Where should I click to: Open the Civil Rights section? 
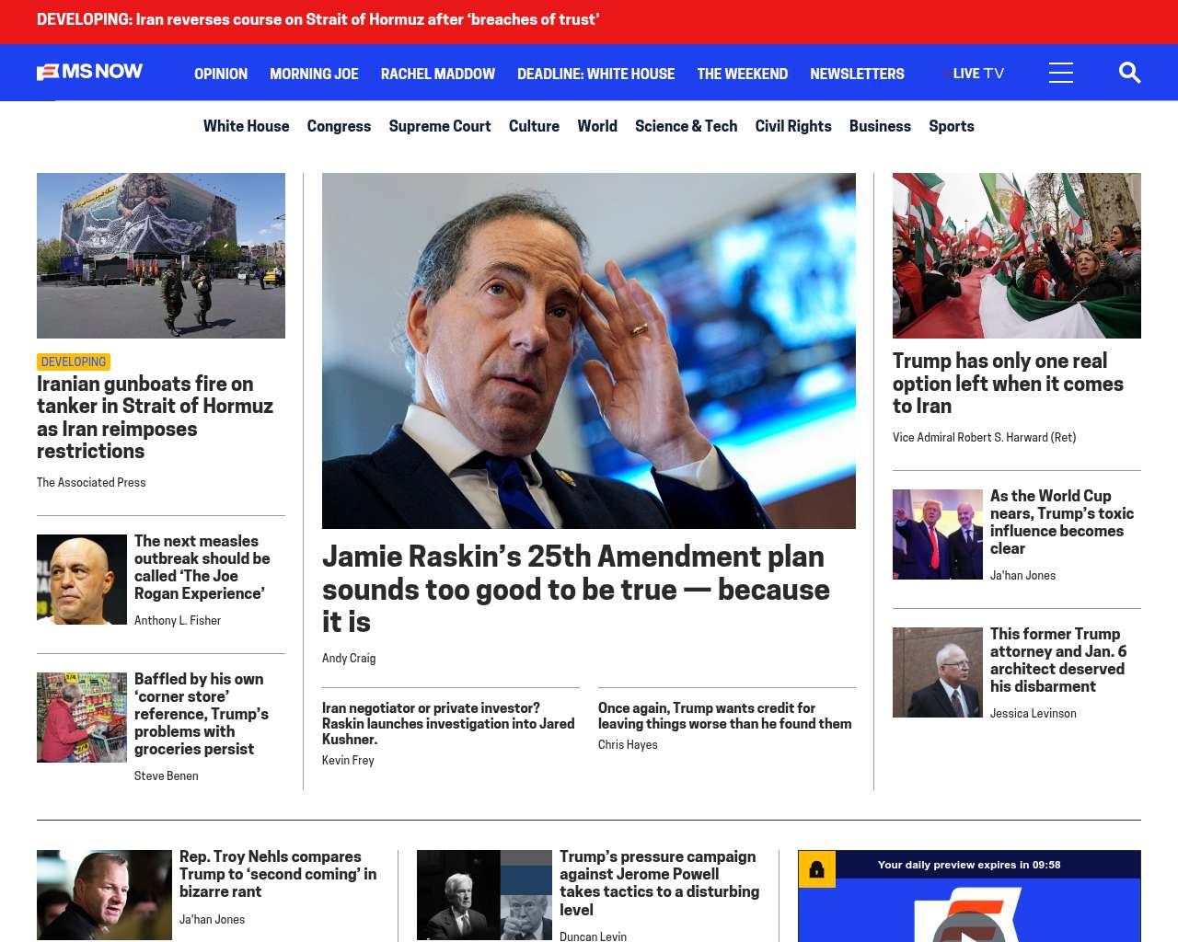pyautogui.click(x=792, y=126)
